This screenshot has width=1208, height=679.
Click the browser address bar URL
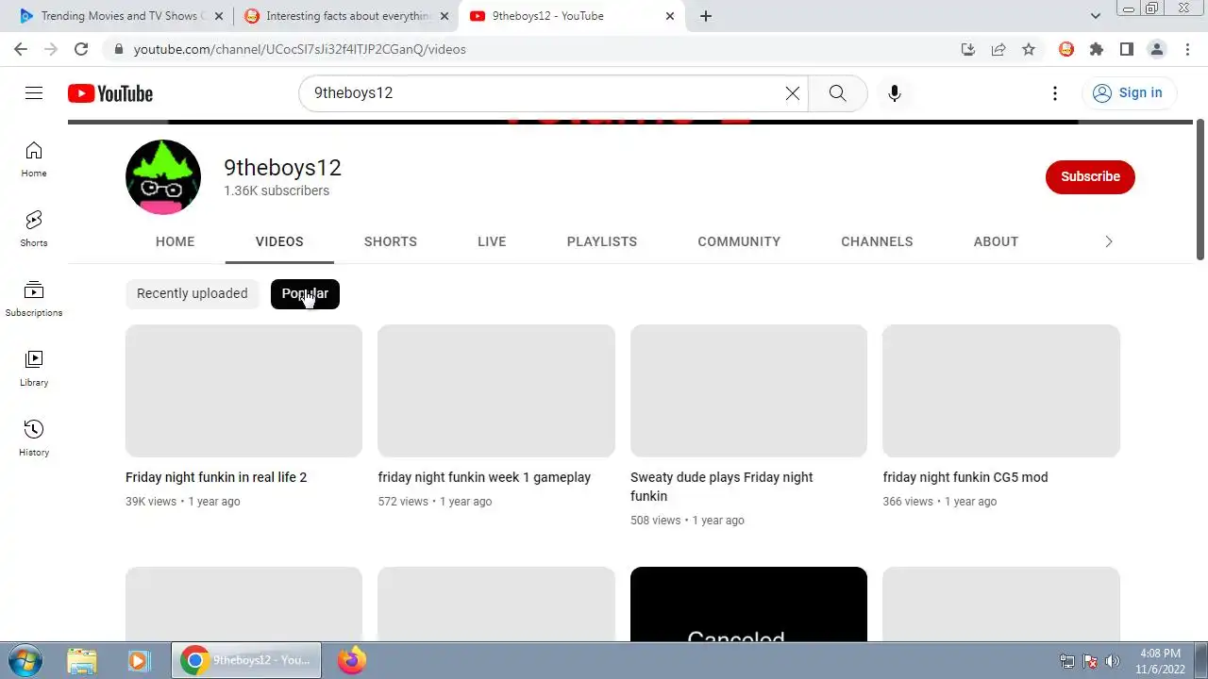point(300,49)
